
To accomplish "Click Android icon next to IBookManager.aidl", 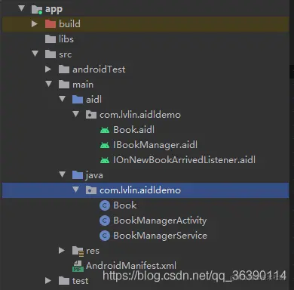I will click(x=105, y=145).
